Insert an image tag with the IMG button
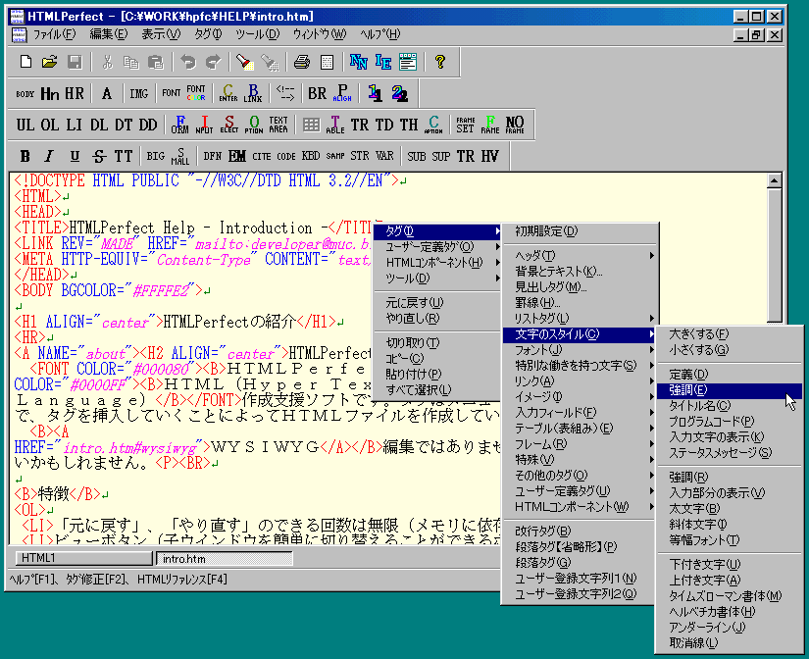This screenshot has height=659, width=809. click(139, 93)
